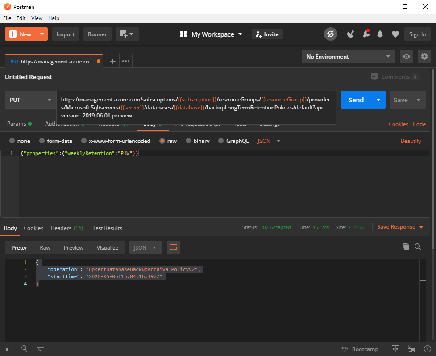
Task: Click the Invite button
Action: click(267, 34)
